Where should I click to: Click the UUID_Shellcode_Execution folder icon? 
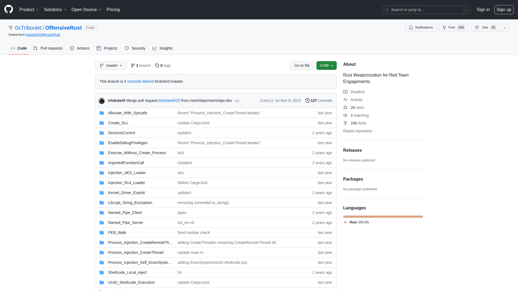(x=102, y=282)
